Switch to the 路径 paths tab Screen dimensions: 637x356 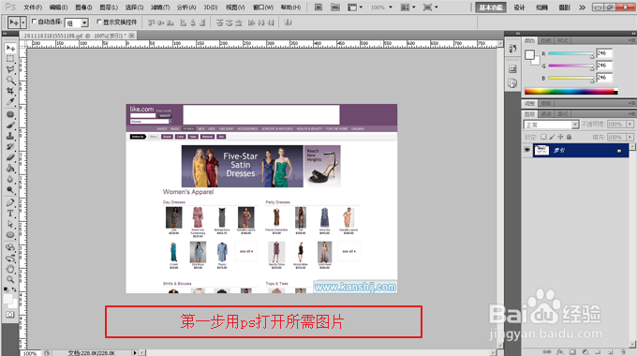coord(563,114)
